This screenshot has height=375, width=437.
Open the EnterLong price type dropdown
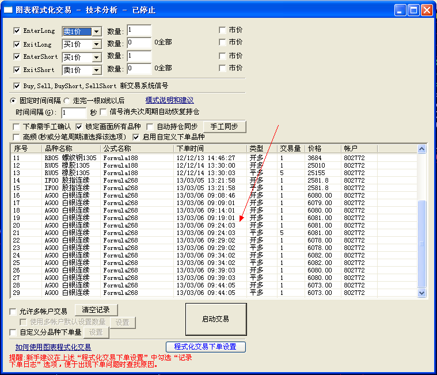click(96, 32)
